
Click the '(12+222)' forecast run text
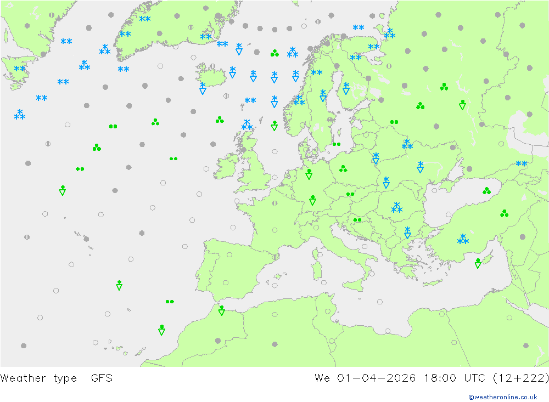pyautogui.click(x=520, y=378)
